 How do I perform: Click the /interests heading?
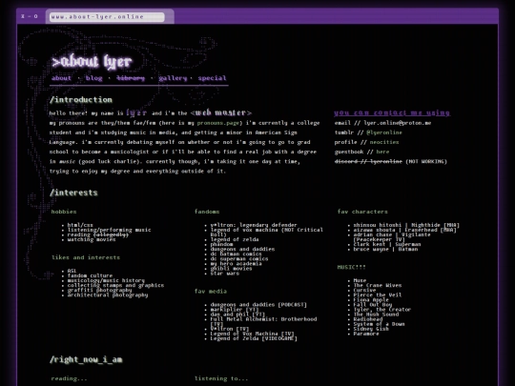coord(73,193)
